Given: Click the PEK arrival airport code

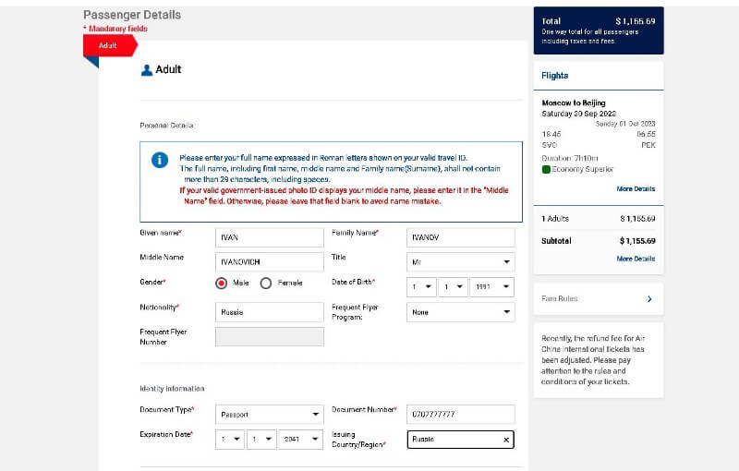Looking at the screenshot, I should pyautogui.click(x=648, y=145).
